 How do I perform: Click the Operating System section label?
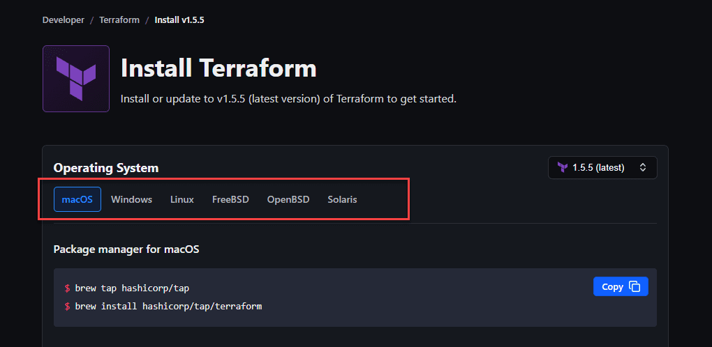pyautogui.click(x=106, y=168)
